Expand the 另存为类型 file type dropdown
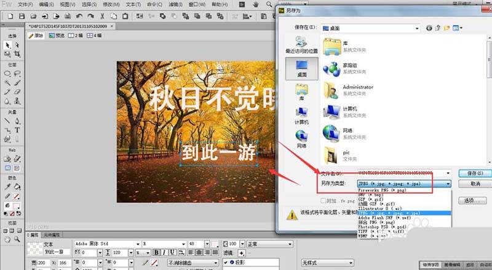Viewport: 492px width, 270px height. tap(448, 183)
